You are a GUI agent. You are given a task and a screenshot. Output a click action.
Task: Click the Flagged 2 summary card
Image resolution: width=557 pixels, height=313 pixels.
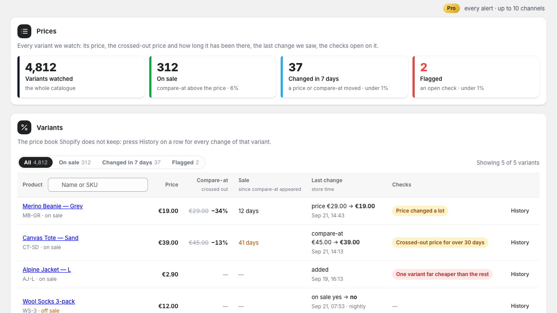coord(476,77)
